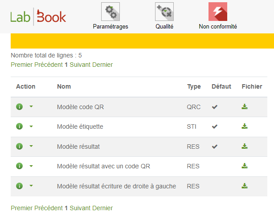Toggle default checkmark for Modèle résultat

215,146
